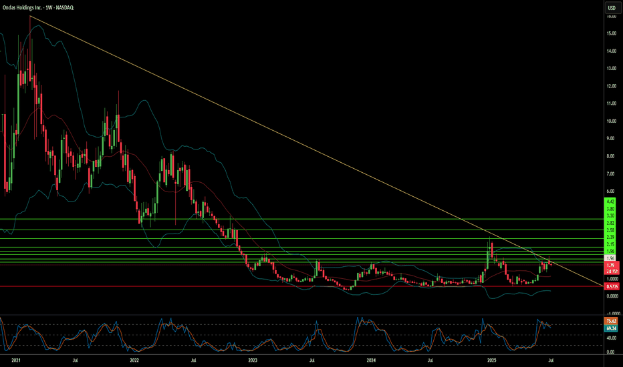Select the red horizontal support line

(x=302, y=286)
